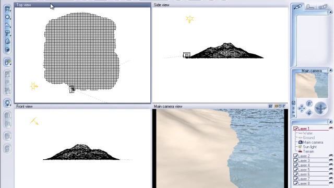Select the camera object in Top view

(x=72, y=89)
